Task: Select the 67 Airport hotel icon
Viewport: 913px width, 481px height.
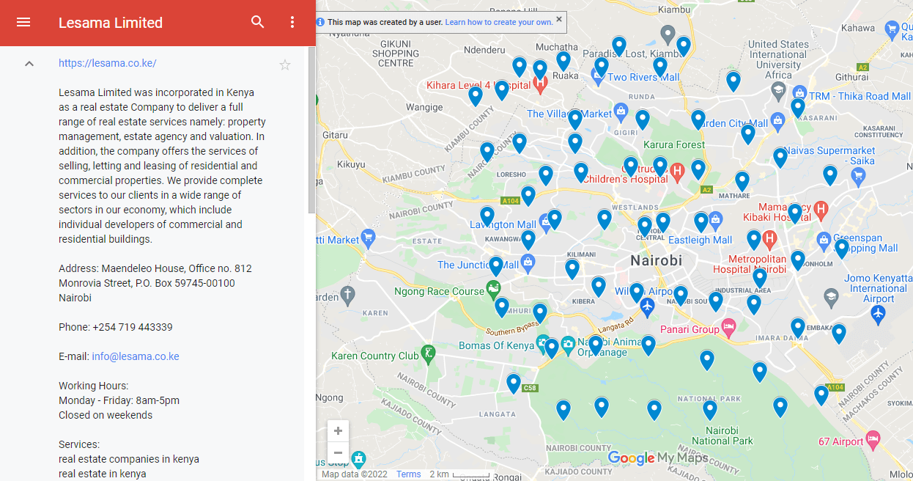Action: (x=873, y=438)
